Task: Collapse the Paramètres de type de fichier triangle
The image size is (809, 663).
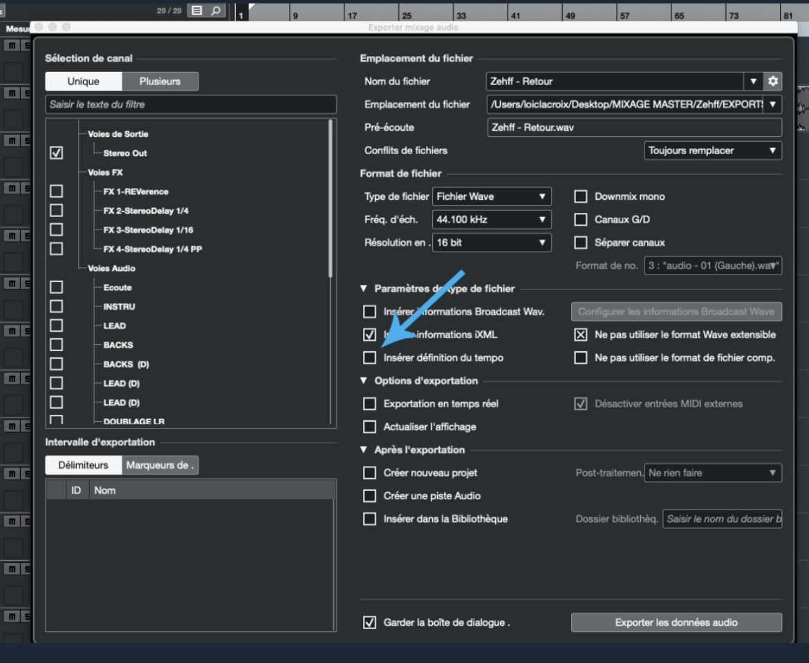Action: [x=364, y=288]
